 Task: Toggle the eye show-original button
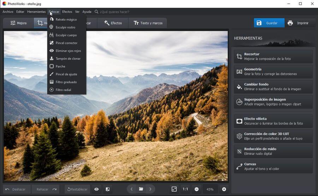click(96, 189)
